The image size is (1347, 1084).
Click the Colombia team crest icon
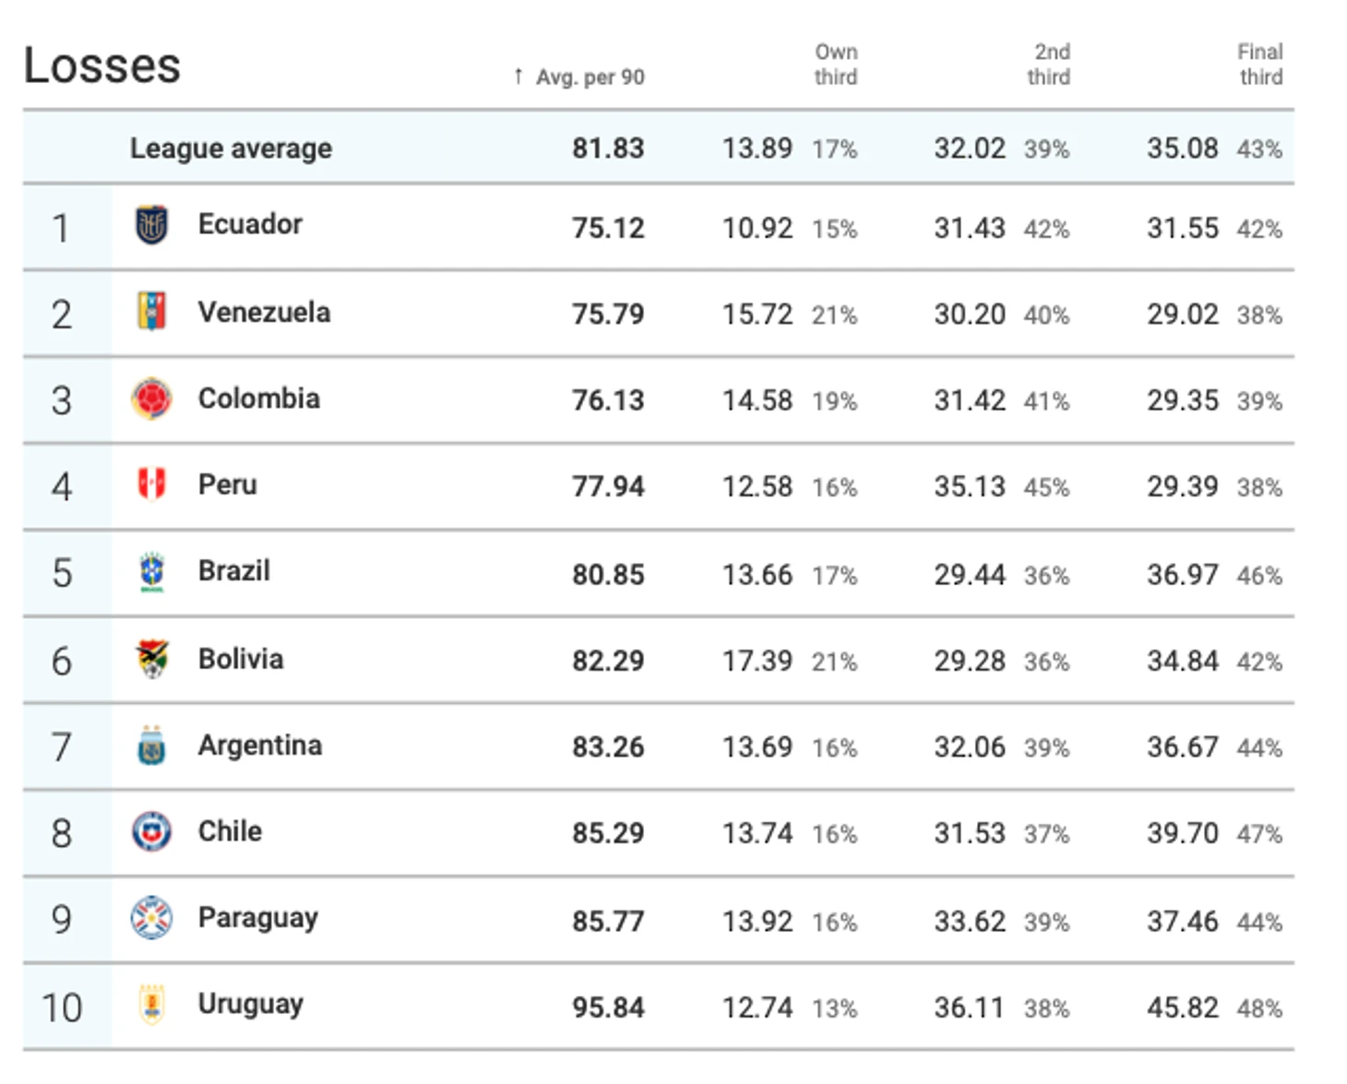151,399
